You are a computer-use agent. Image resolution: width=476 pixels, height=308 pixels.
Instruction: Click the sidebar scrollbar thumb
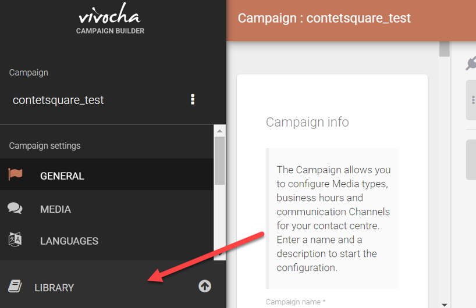(219, 160)
